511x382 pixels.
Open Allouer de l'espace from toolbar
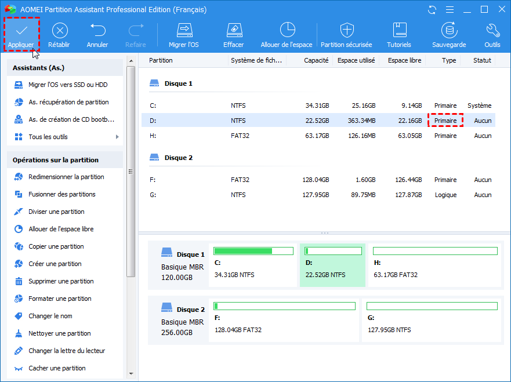pos(287,34)
